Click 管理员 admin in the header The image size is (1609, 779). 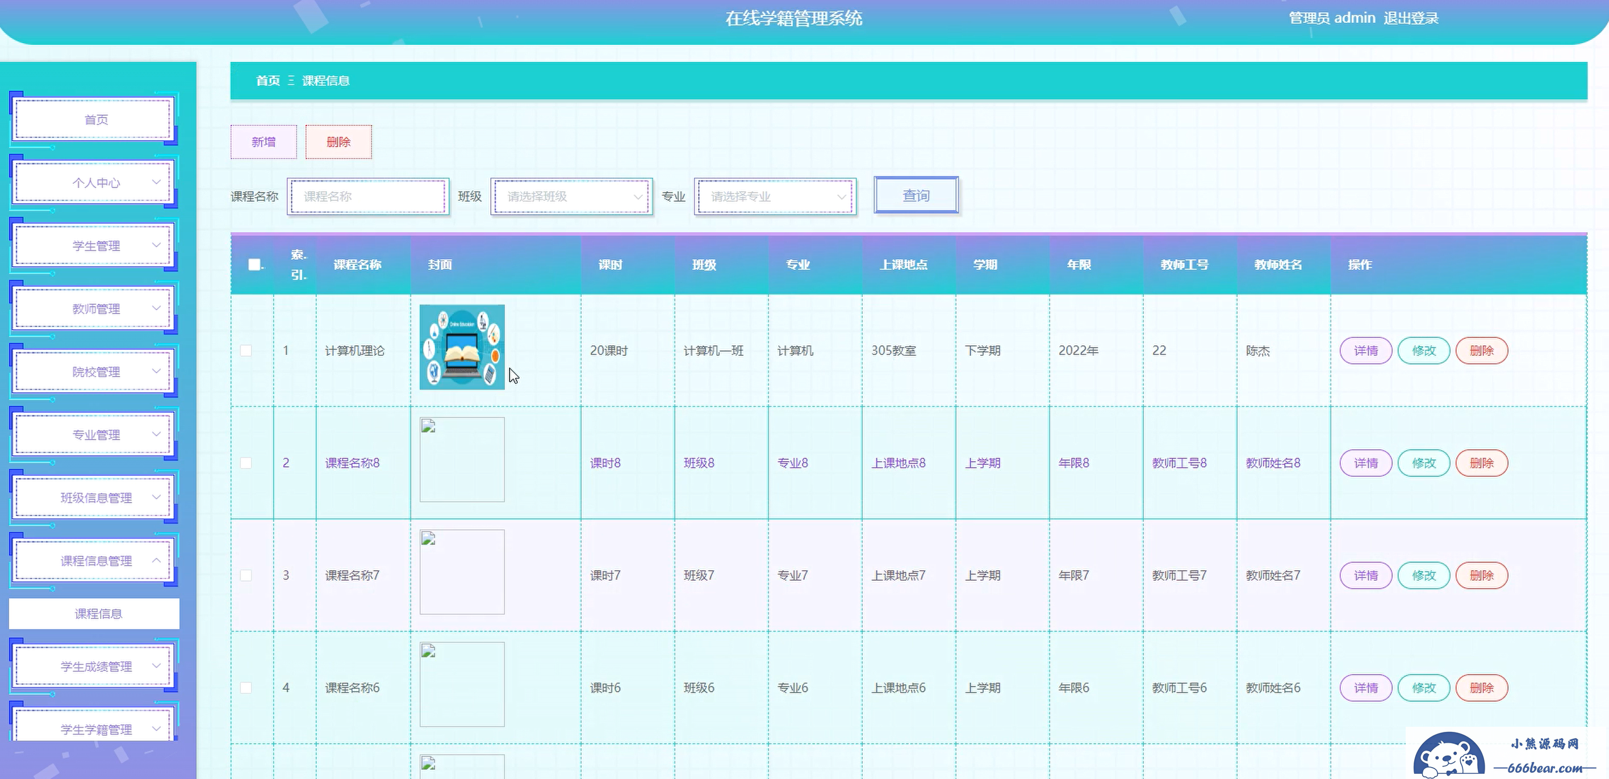[x=1332, y=18]
